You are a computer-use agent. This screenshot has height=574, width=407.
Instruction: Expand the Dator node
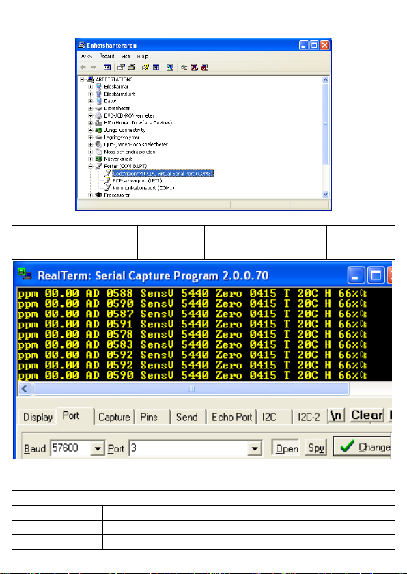pos(90,101)
